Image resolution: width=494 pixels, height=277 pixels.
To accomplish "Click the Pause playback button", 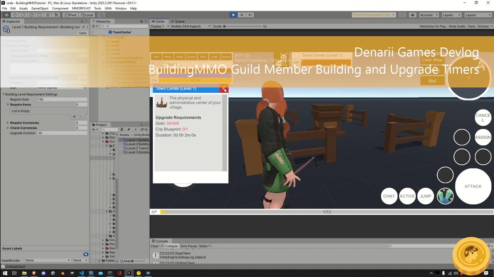I will click(x=242, y=15).
